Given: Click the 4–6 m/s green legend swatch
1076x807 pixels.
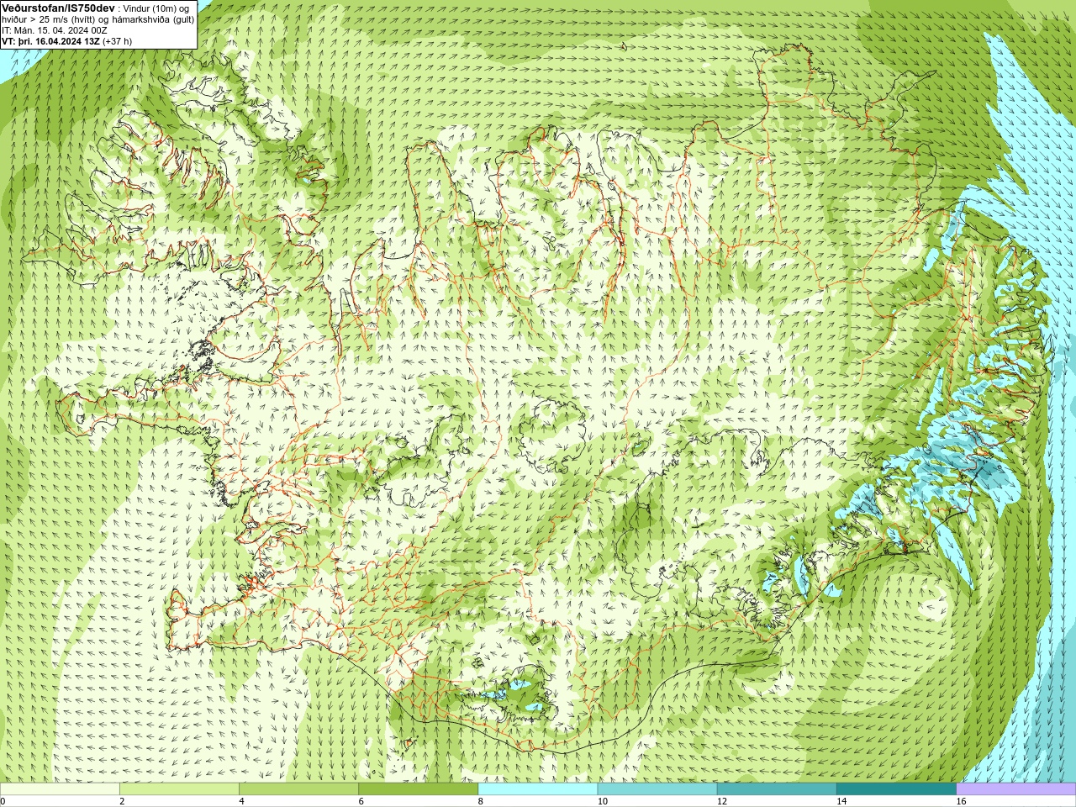Looking at the screenshot, I should (298, 789).
